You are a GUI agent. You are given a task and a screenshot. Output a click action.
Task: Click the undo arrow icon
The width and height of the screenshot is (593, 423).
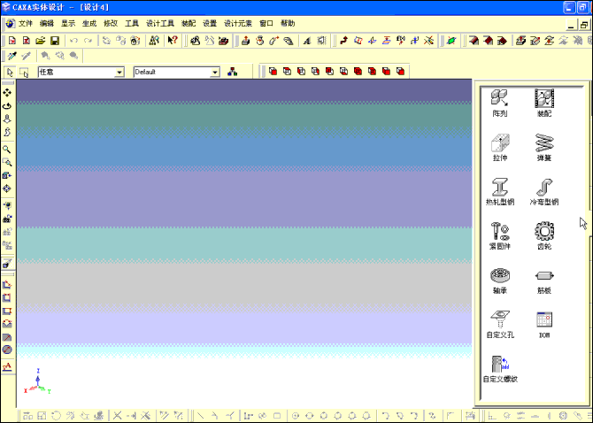73,41
